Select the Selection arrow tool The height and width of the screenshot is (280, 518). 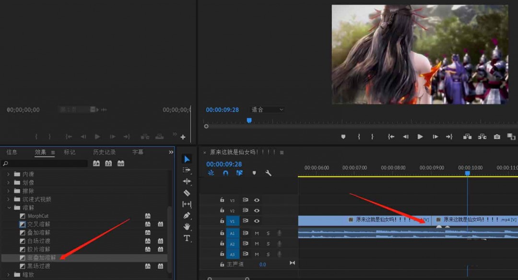click(187, 159)
